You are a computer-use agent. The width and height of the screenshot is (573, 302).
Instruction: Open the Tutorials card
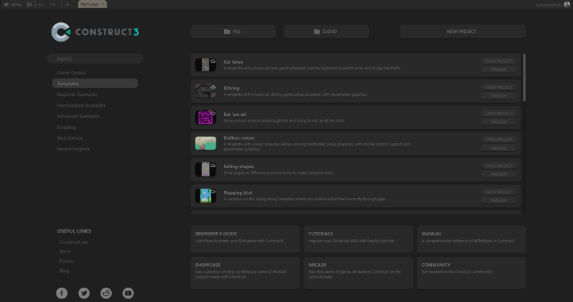(x=358, y=239)
